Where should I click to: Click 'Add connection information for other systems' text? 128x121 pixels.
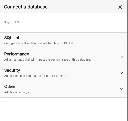click(35, 76)
